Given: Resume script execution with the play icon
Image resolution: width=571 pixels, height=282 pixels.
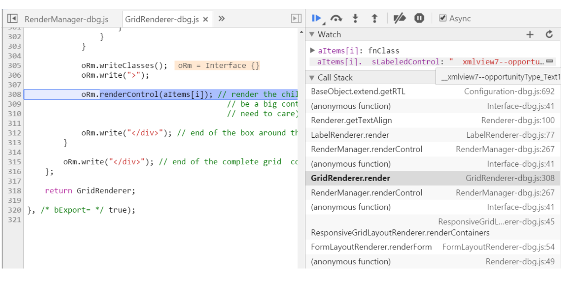Looking at the screenshot, I should (x=316, y=19).
